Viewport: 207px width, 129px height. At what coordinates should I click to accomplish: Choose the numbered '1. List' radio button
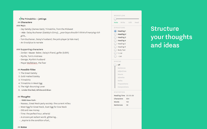point(115,53)
